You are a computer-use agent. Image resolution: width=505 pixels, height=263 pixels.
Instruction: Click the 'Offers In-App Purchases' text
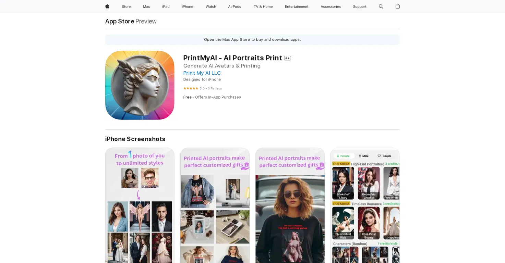pos(218,97)
